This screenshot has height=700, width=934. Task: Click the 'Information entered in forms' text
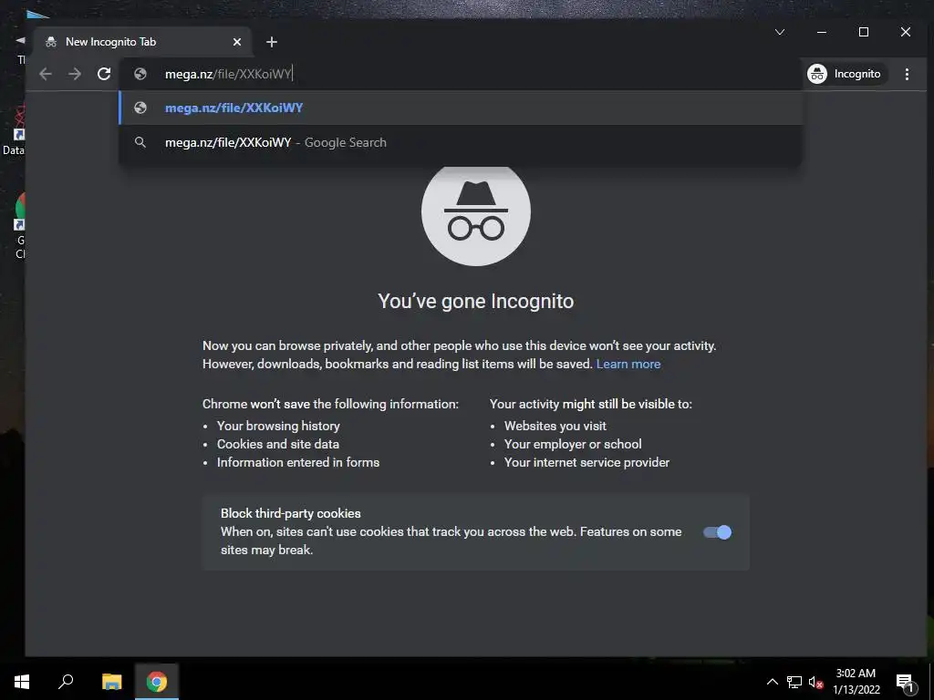point(298,462)
